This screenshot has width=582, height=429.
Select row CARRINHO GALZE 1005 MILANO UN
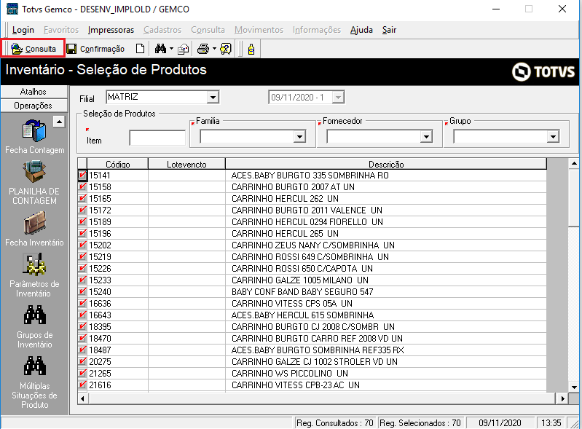tap(312, 280)
